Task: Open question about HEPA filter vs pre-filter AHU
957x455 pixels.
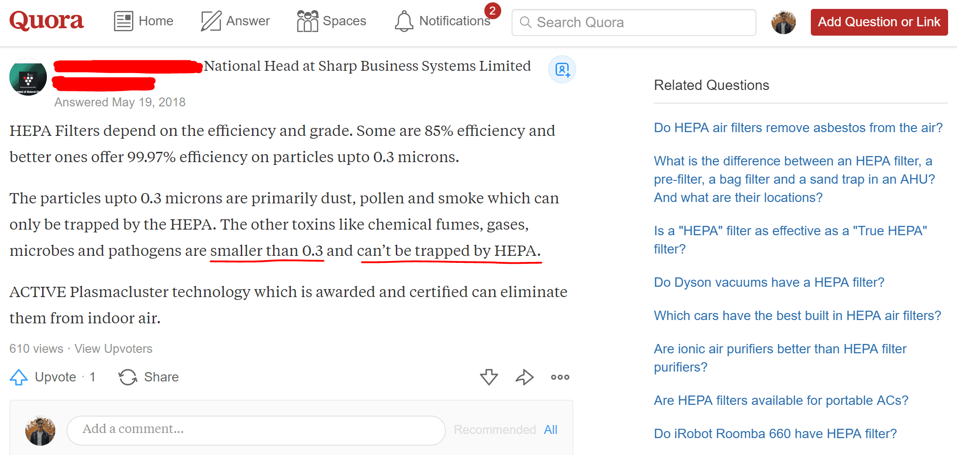Action: click(794, 179)
